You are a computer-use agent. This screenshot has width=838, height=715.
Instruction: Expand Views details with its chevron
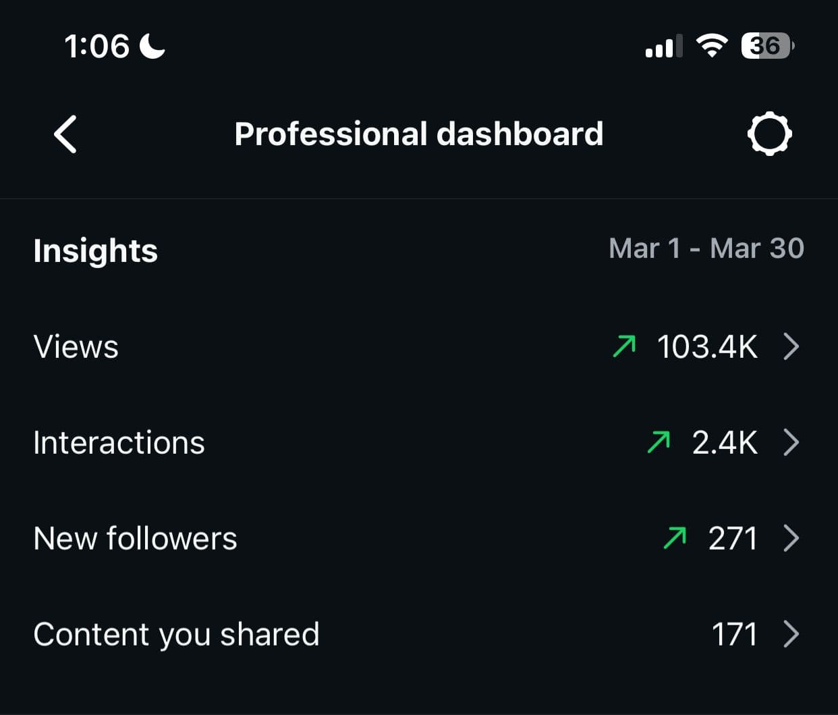[791, 346]
